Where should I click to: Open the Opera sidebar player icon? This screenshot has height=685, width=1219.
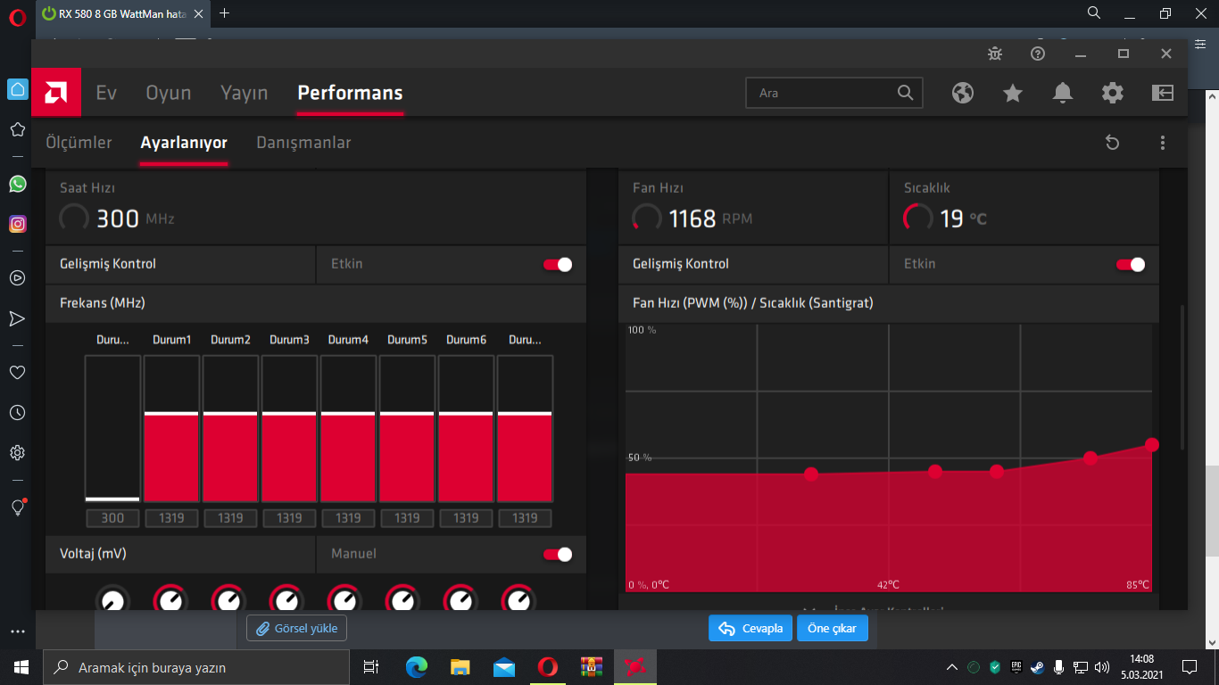(x=17, y=277)
